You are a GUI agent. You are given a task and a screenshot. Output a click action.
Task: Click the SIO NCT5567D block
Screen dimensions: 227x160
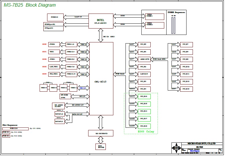tap(101, 133)
